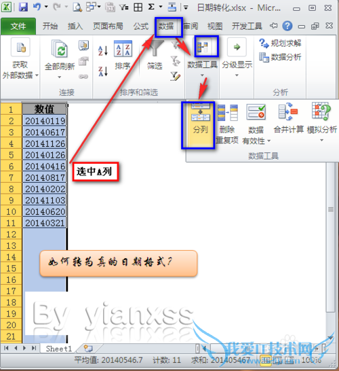Click the Save icon in quick access toolbar
Image resolution: width=339 pixels, height=371 pixels.
coord(23,7)
